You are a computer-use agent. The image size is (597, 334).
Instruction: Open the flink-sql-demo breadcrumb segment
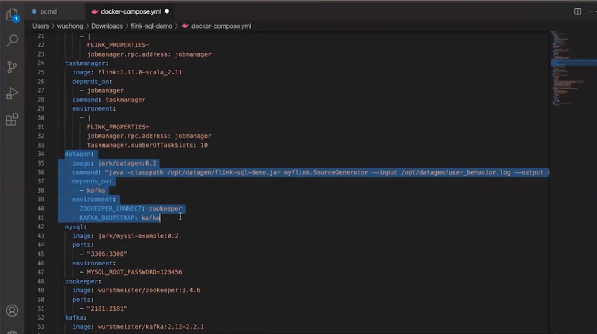[151, 26]
